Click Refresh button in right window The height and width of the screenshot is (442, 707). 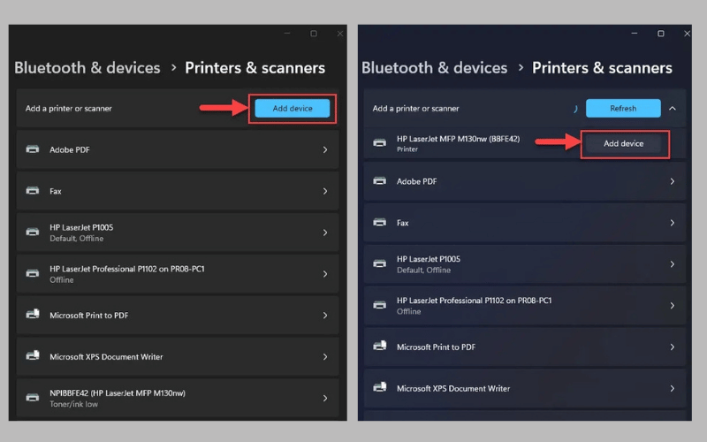tap(623, 108)
